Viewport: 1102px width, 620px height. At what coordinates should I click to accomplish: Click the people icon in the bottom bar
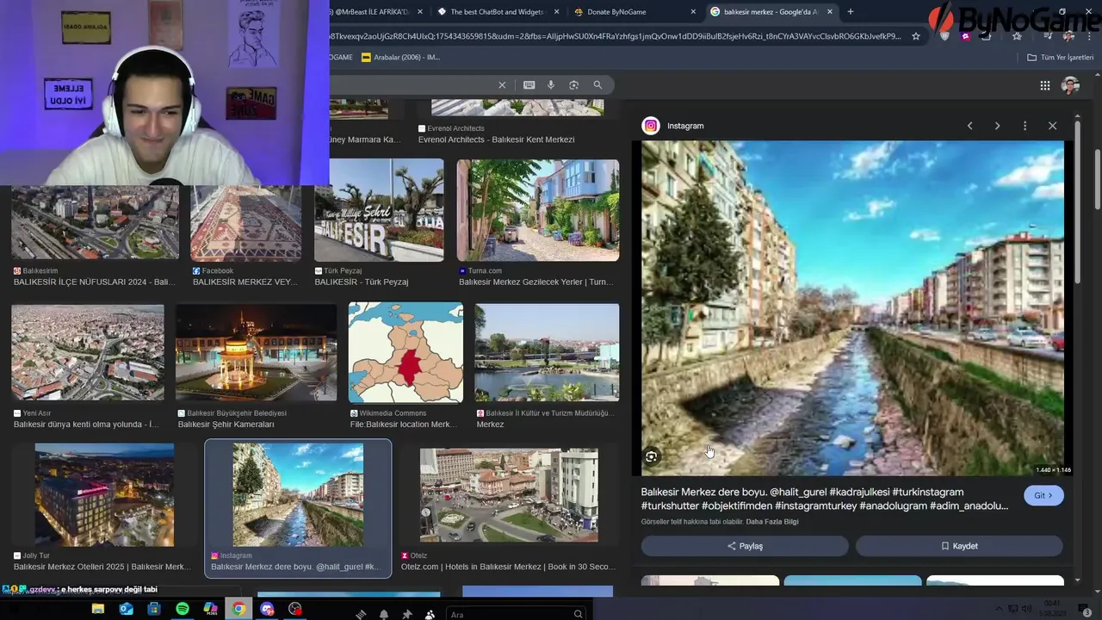coord(429,614)
